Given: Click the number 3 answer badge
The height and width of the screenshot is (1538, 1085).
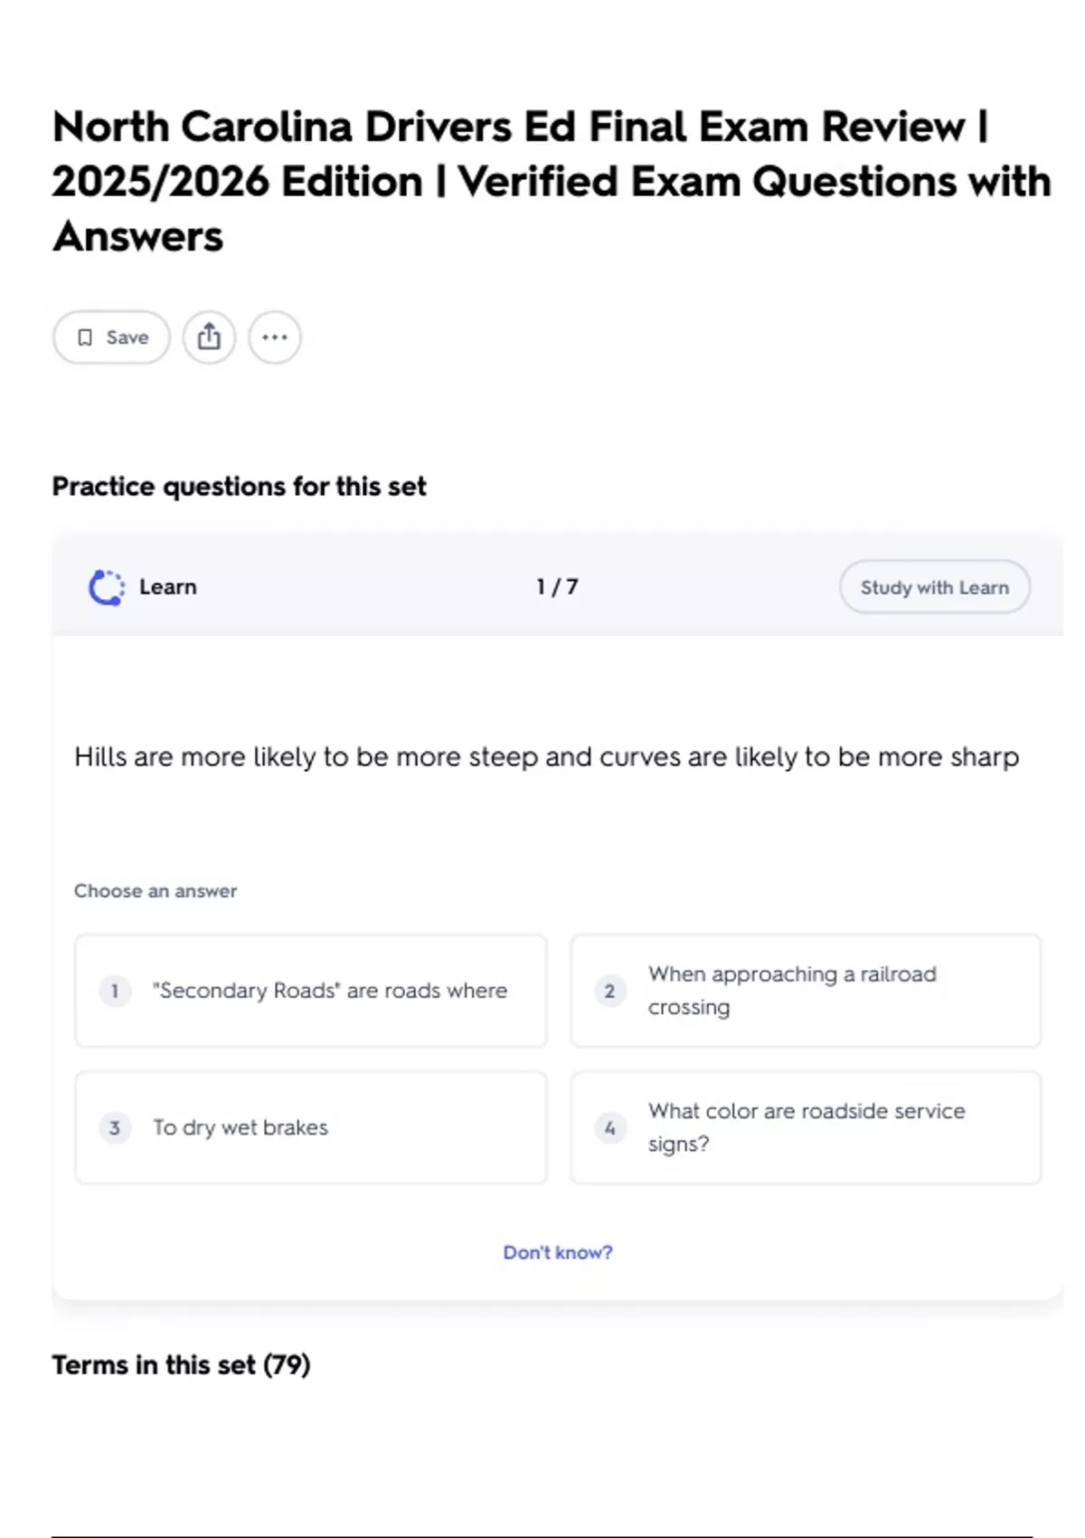Looking at the screenshot, I should coord(115,1127).
